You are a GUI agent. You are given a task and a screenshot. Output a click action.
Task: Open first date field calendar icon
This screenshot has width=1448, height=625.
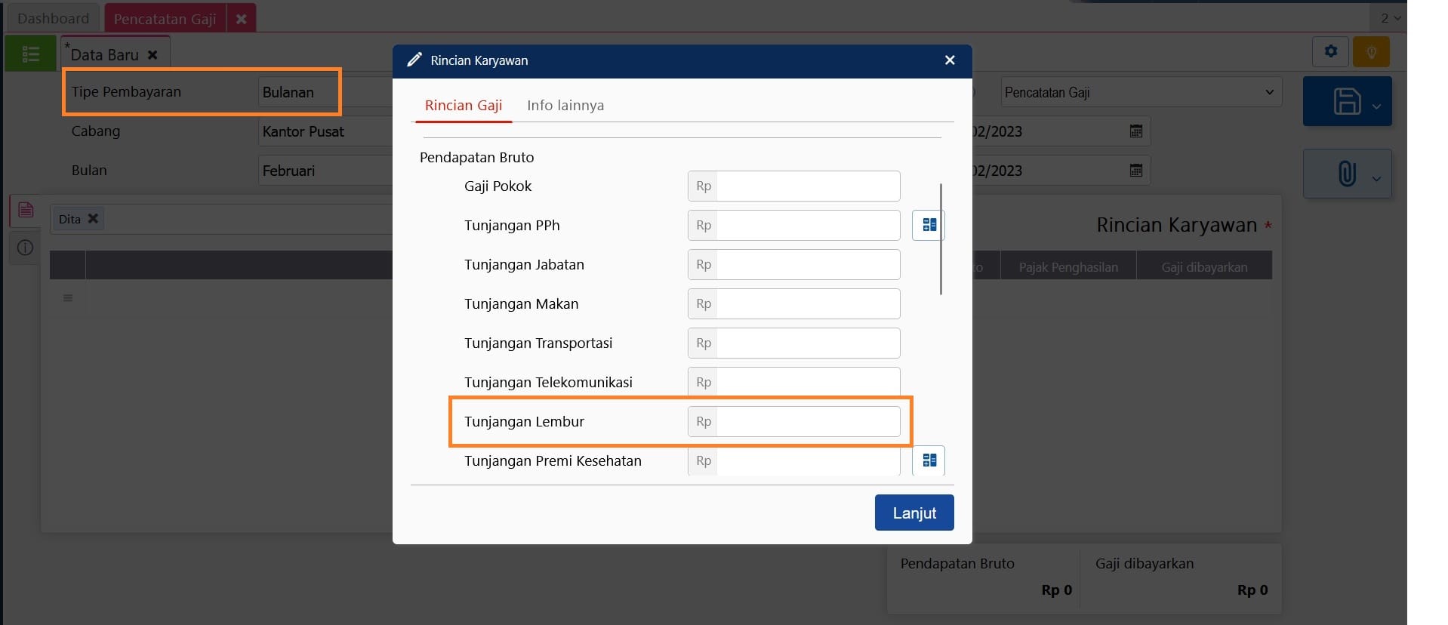click(x=1135, y=131)
